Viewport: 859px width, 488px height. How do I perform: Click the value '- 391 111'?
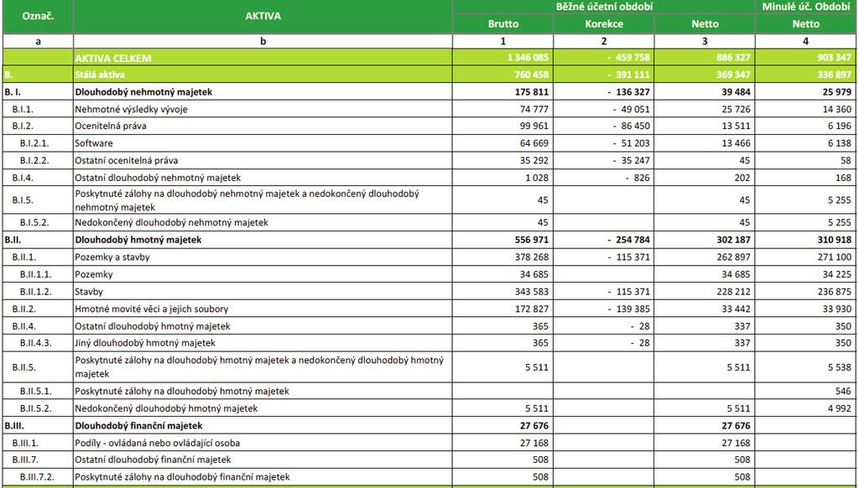(628, 75)
